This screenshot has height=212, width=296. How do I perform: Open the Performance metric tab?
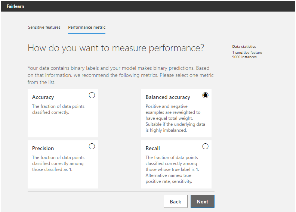[87, 27]
